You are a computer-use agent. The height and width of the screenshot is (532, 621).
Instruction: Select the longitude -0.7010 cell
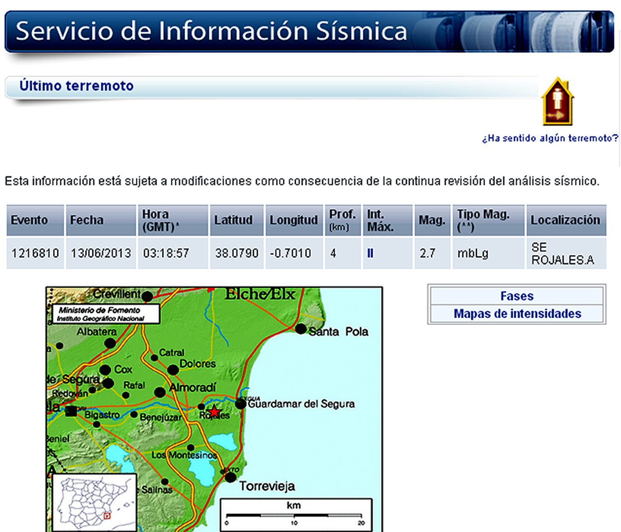(294, 253)
